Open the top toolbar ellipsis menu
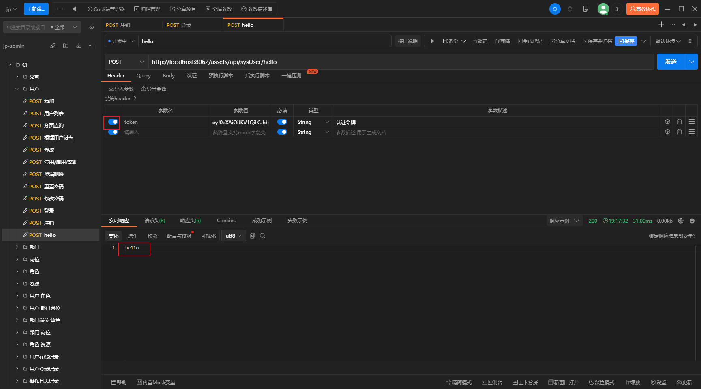This screenshot has height=389, width=701. (60, 9)
